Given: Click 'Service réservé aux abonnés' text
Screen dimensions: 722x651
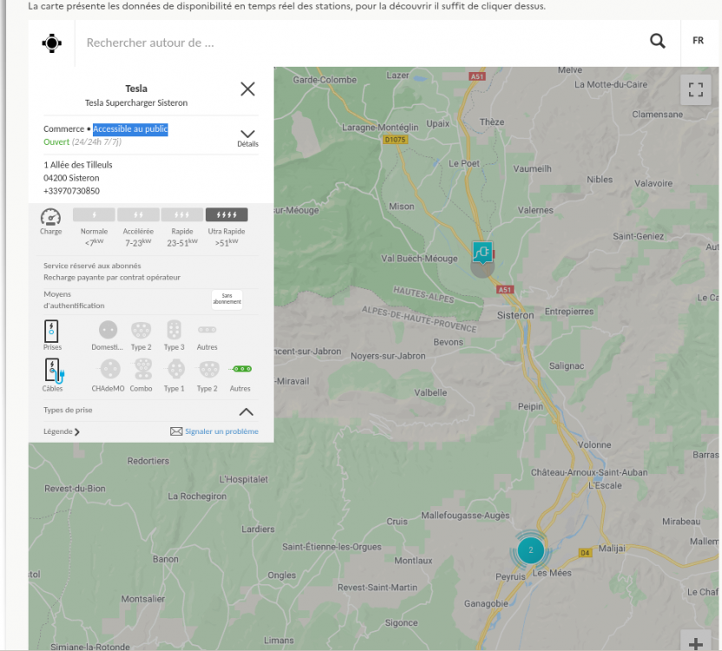Looking at the screenshot, I should tap(92, 266).
